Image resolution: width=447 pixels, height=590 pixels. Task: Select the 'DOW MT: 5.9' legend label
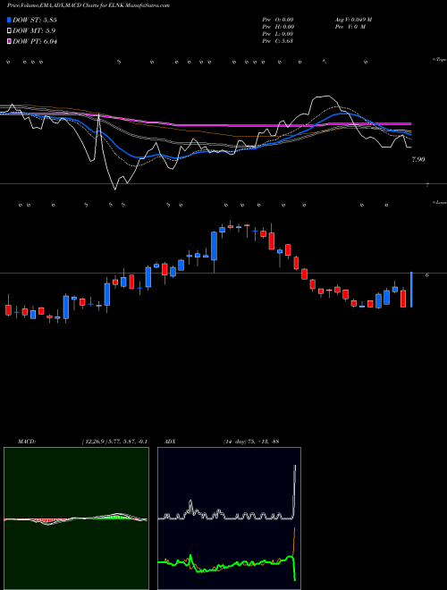tap(34, 30)
